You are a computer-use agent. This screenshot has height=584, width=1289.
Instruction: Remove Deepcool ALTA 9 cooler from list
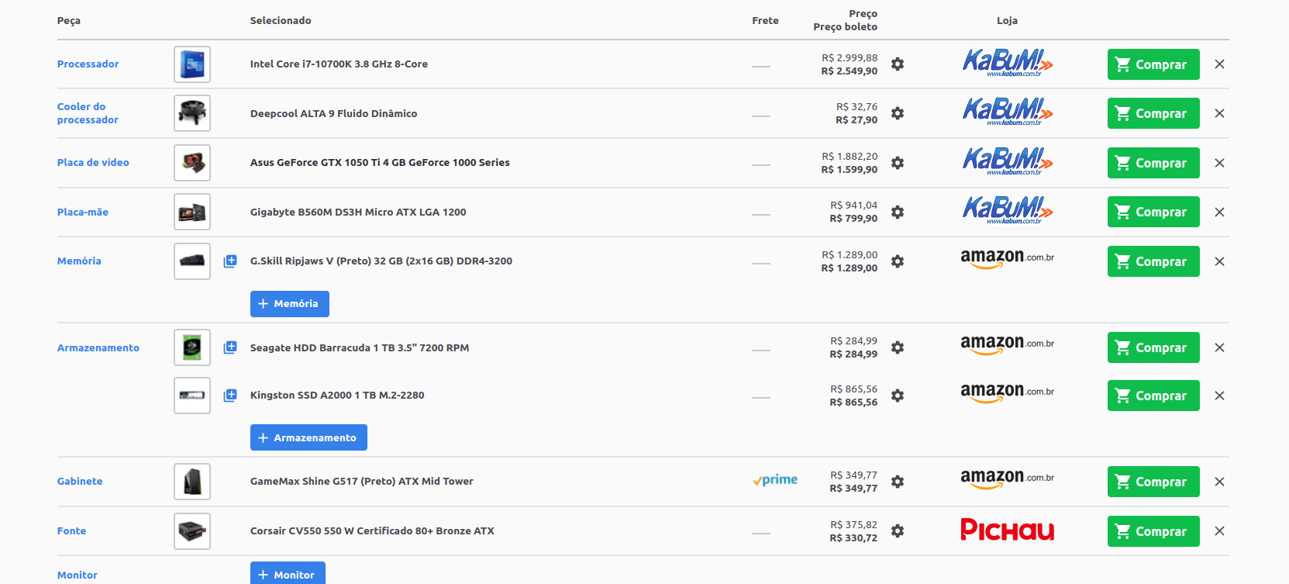1219,113
